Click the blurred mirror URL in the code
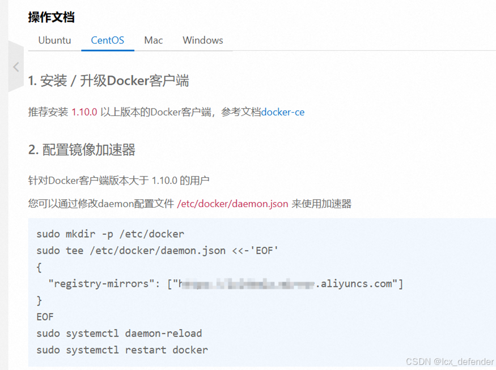Screen dimensions: 496x370 pos(247,284)
